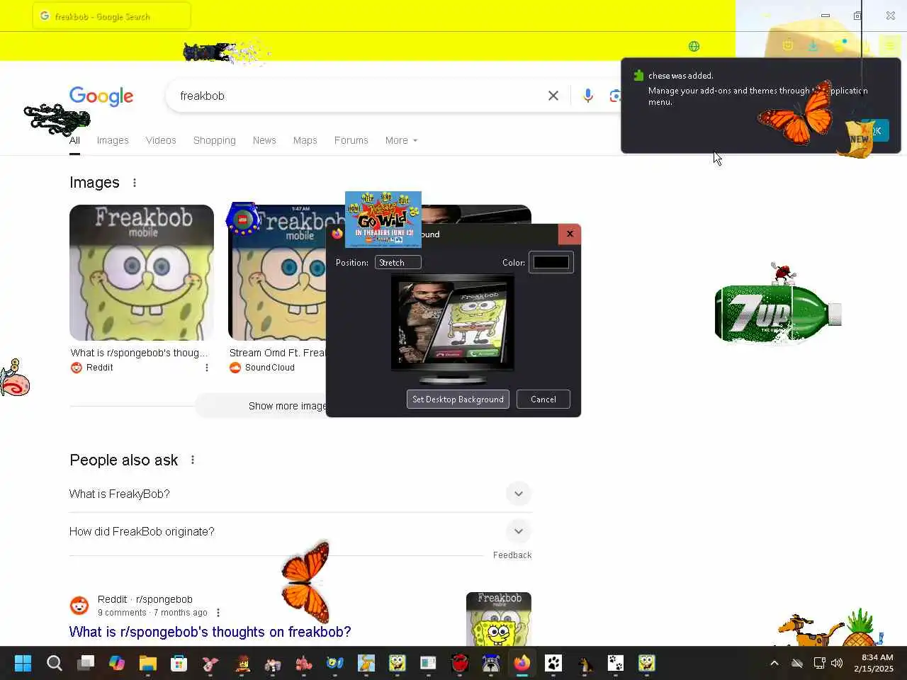
Task: Open the Firefox application hamburger menu
Action: click(889, 46)
